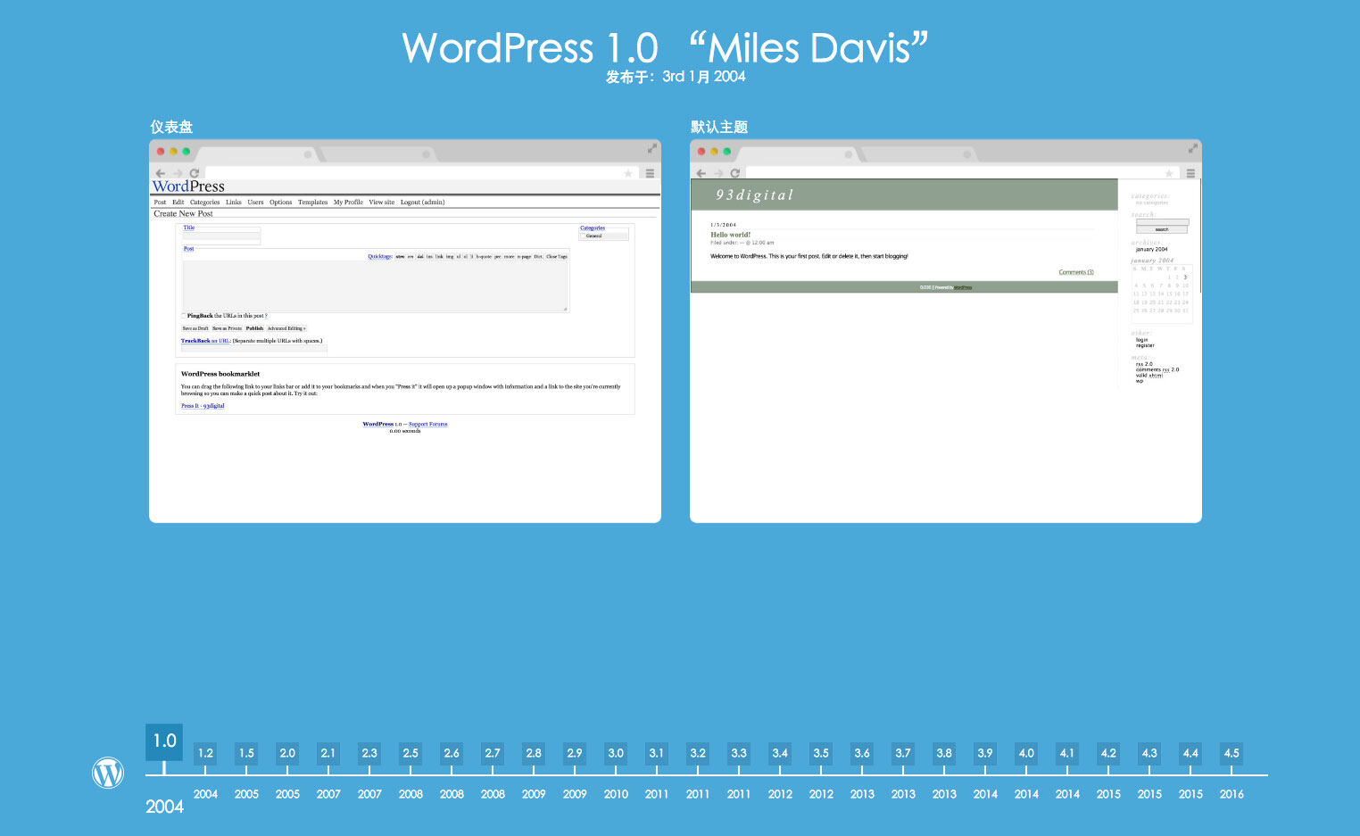Select version 1.0 on the timeline
The width and height of the screenshot is (1360, 836).
[164, 741]
